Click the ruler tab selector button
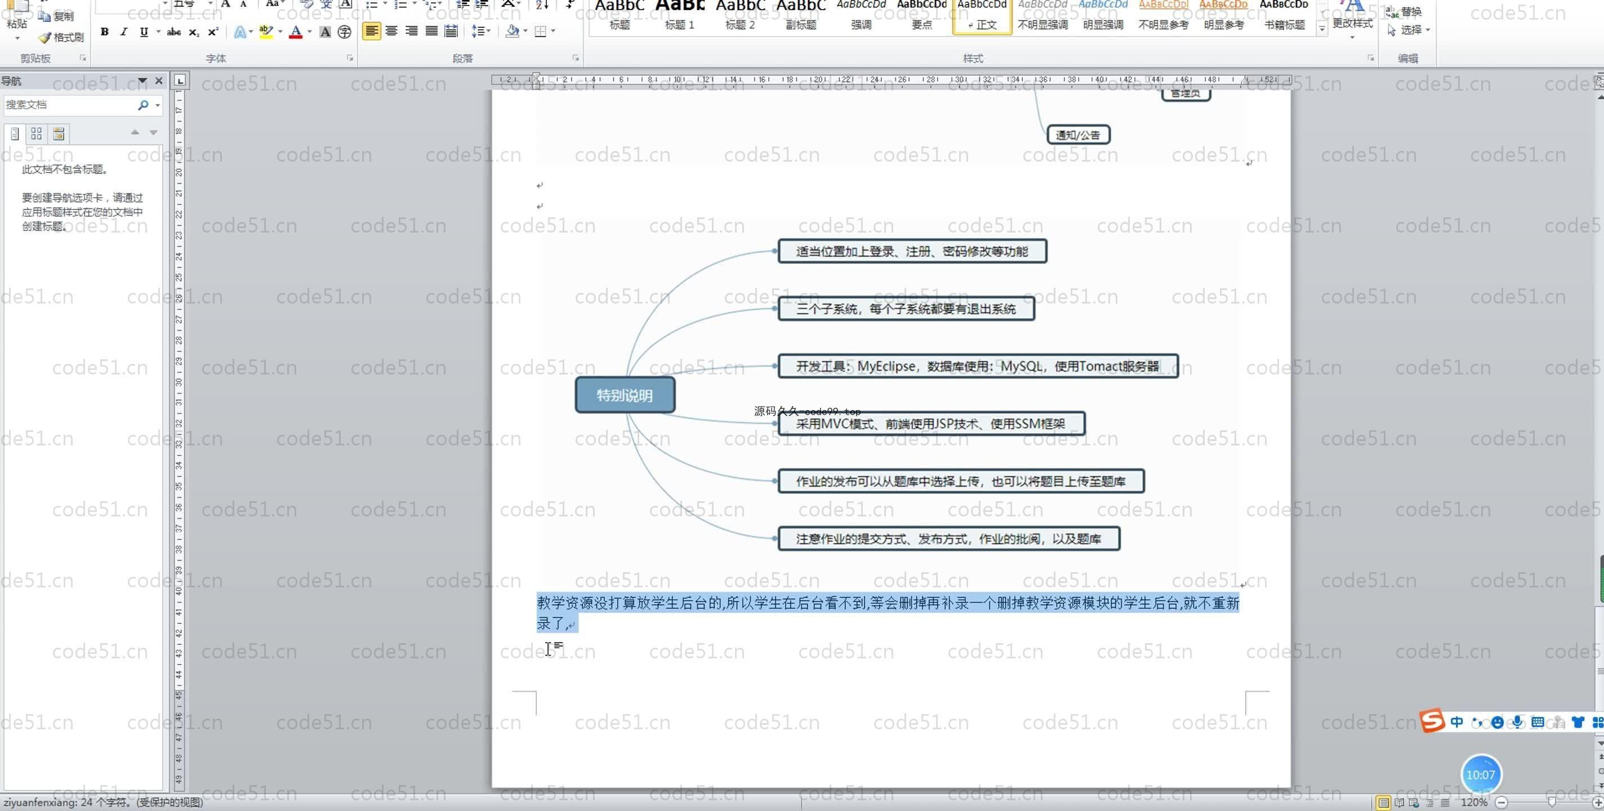This screenshot has height=811, width=1604. 180,81
